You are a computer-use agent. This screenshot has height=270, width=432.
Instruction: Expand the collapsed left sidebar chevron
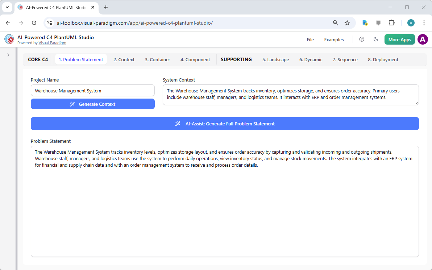click(x=8, y=55)
